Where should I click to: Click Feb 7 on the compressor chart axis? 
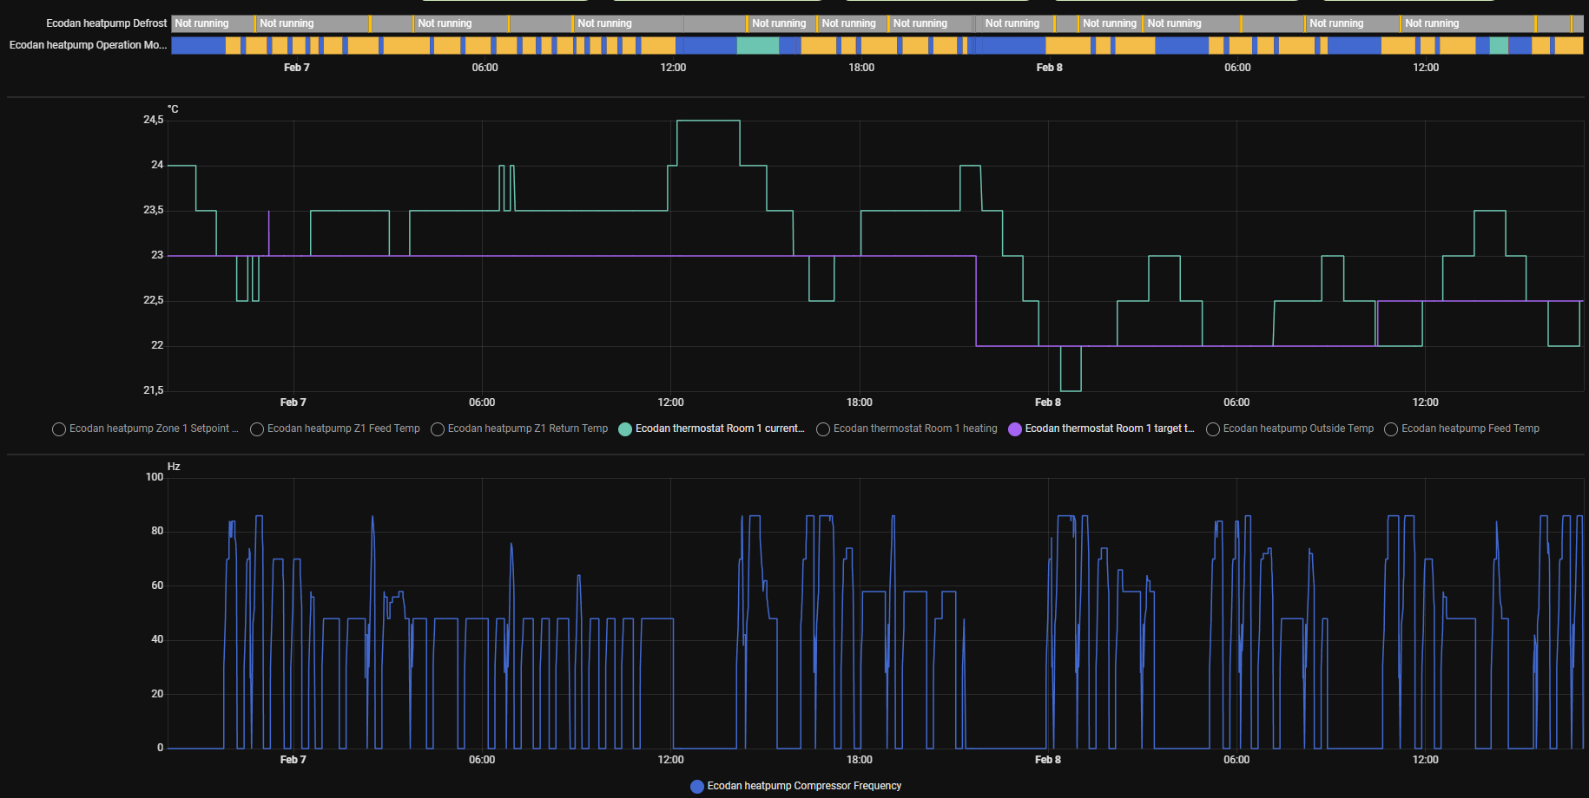(x=293, y=760)
